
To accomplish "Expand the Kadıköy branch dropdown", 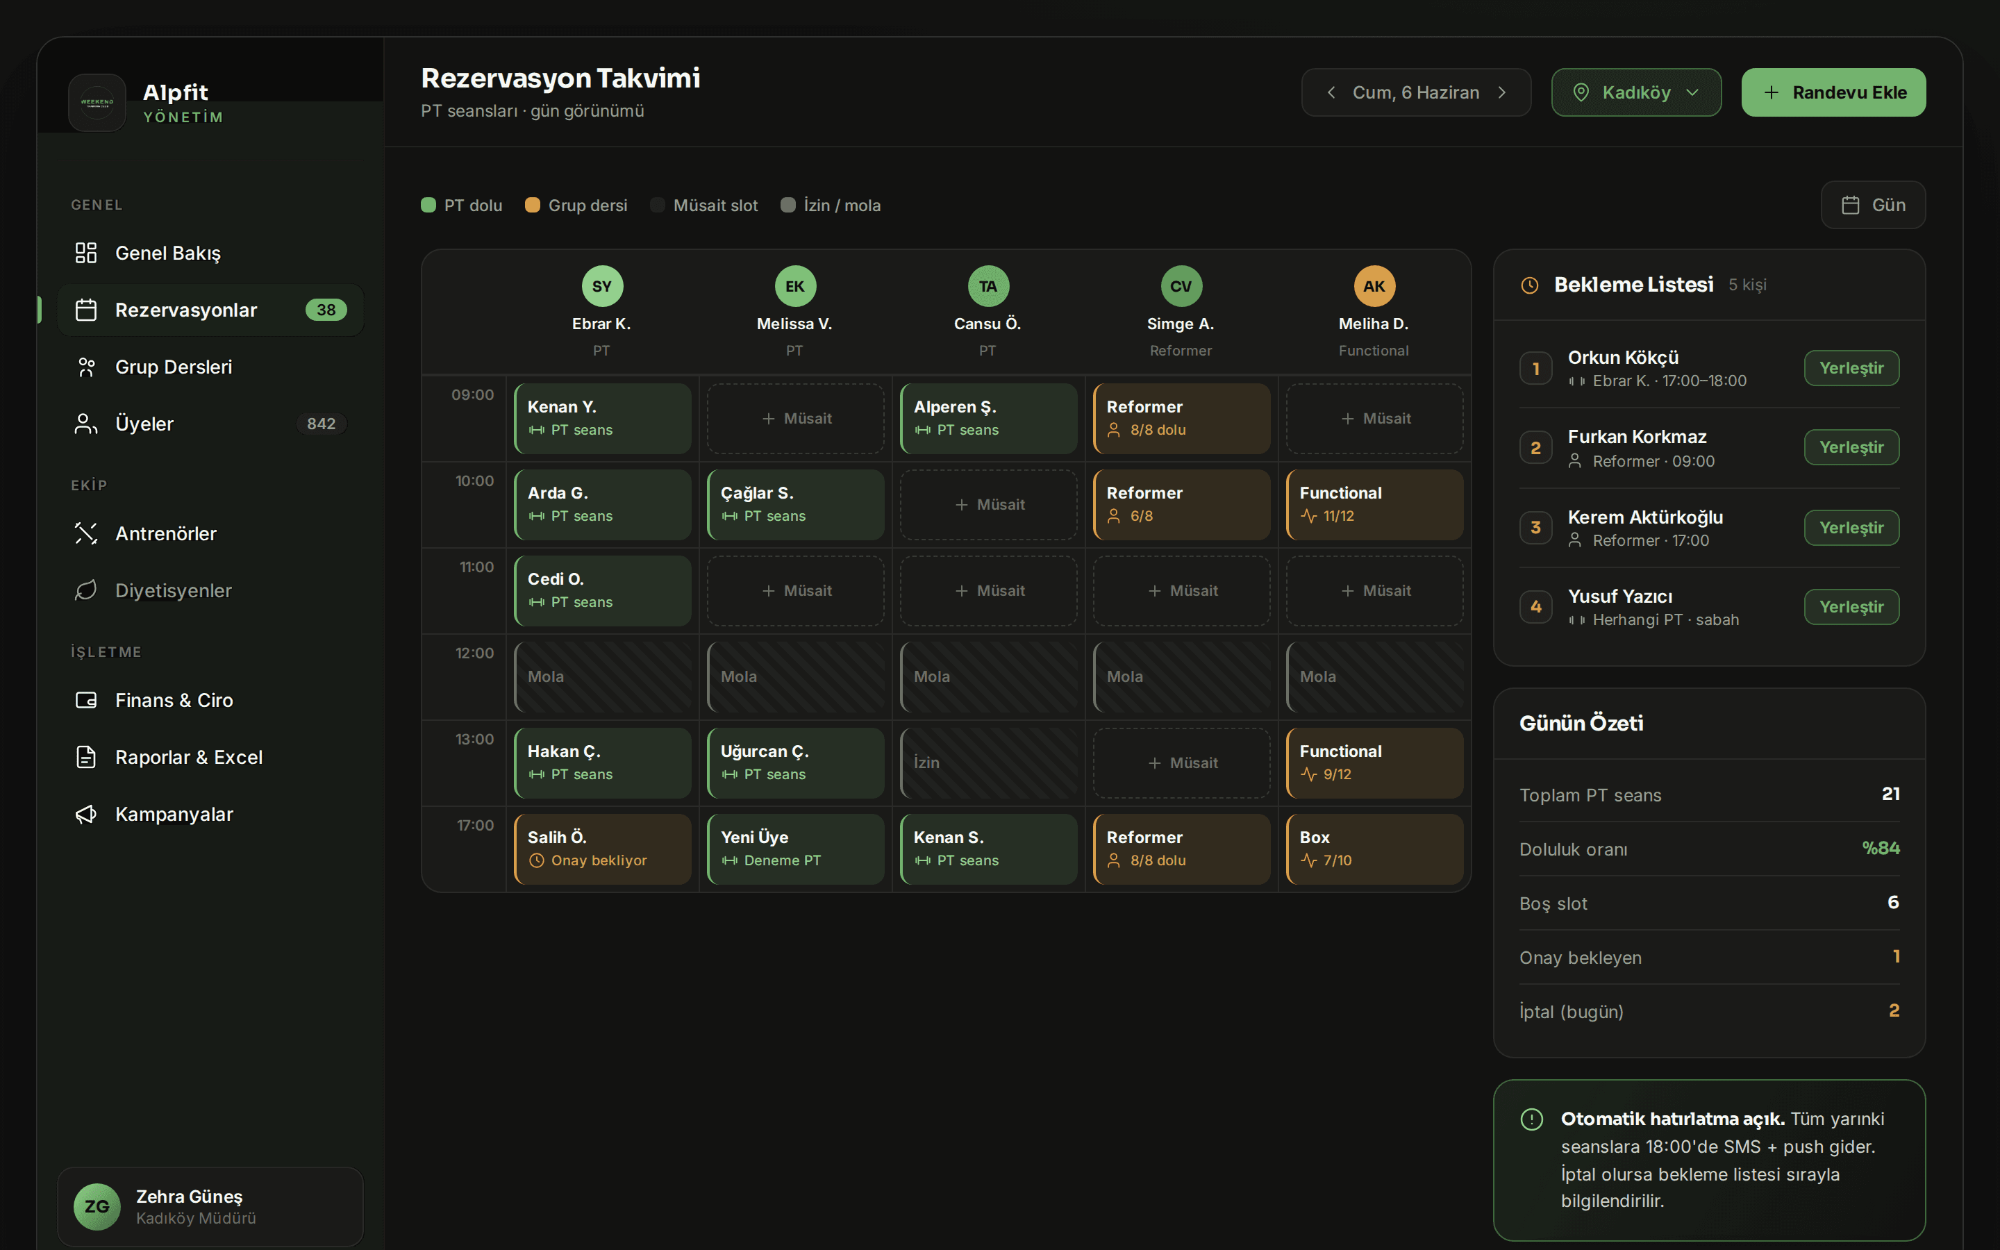I will (x=1635, y=92).
